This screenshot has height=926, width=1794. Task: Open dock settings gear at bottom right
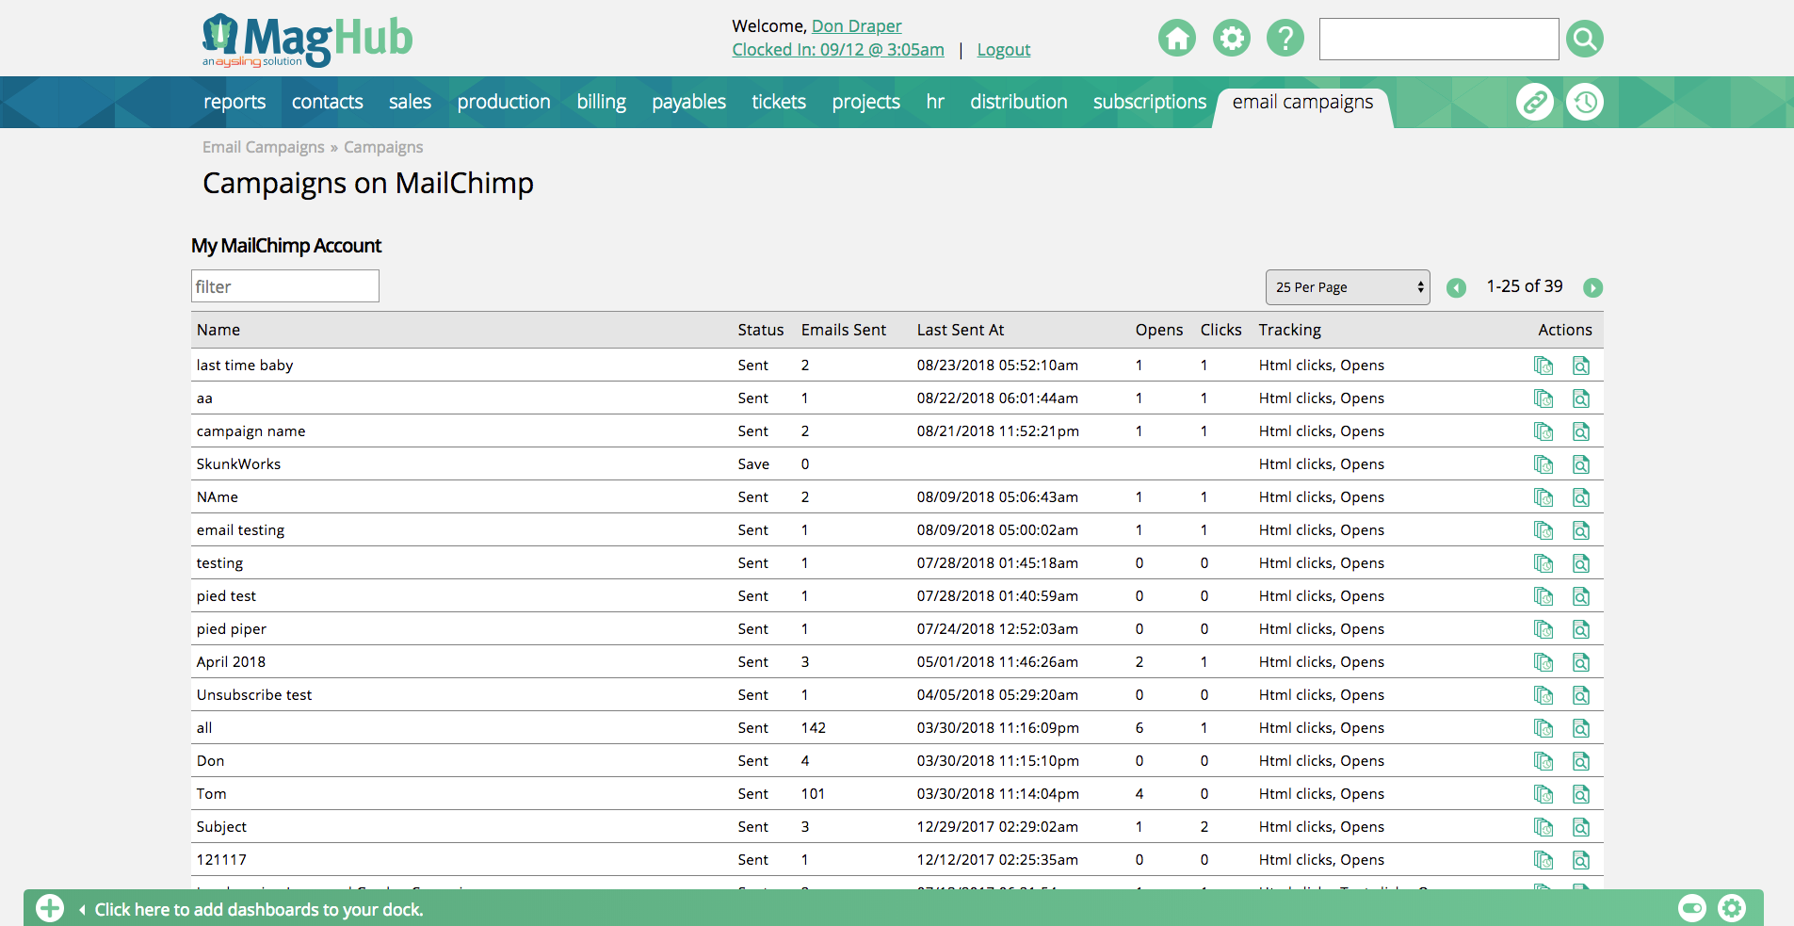point(1732,908)
